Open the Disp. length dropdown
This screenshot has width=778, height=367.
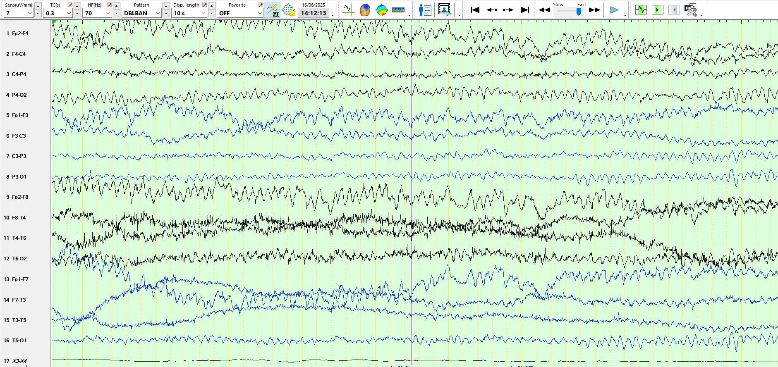tap(189, 13)
